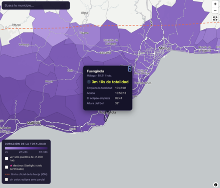Enable 'destinos Starlight' checkbox
The height and width of the screenshot is (188, 220).
click(6, 167)
